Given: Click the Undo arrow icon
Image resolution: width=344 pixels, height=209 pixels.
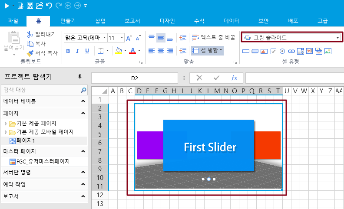Looking at the screenshot, I should tap(49, 6).
